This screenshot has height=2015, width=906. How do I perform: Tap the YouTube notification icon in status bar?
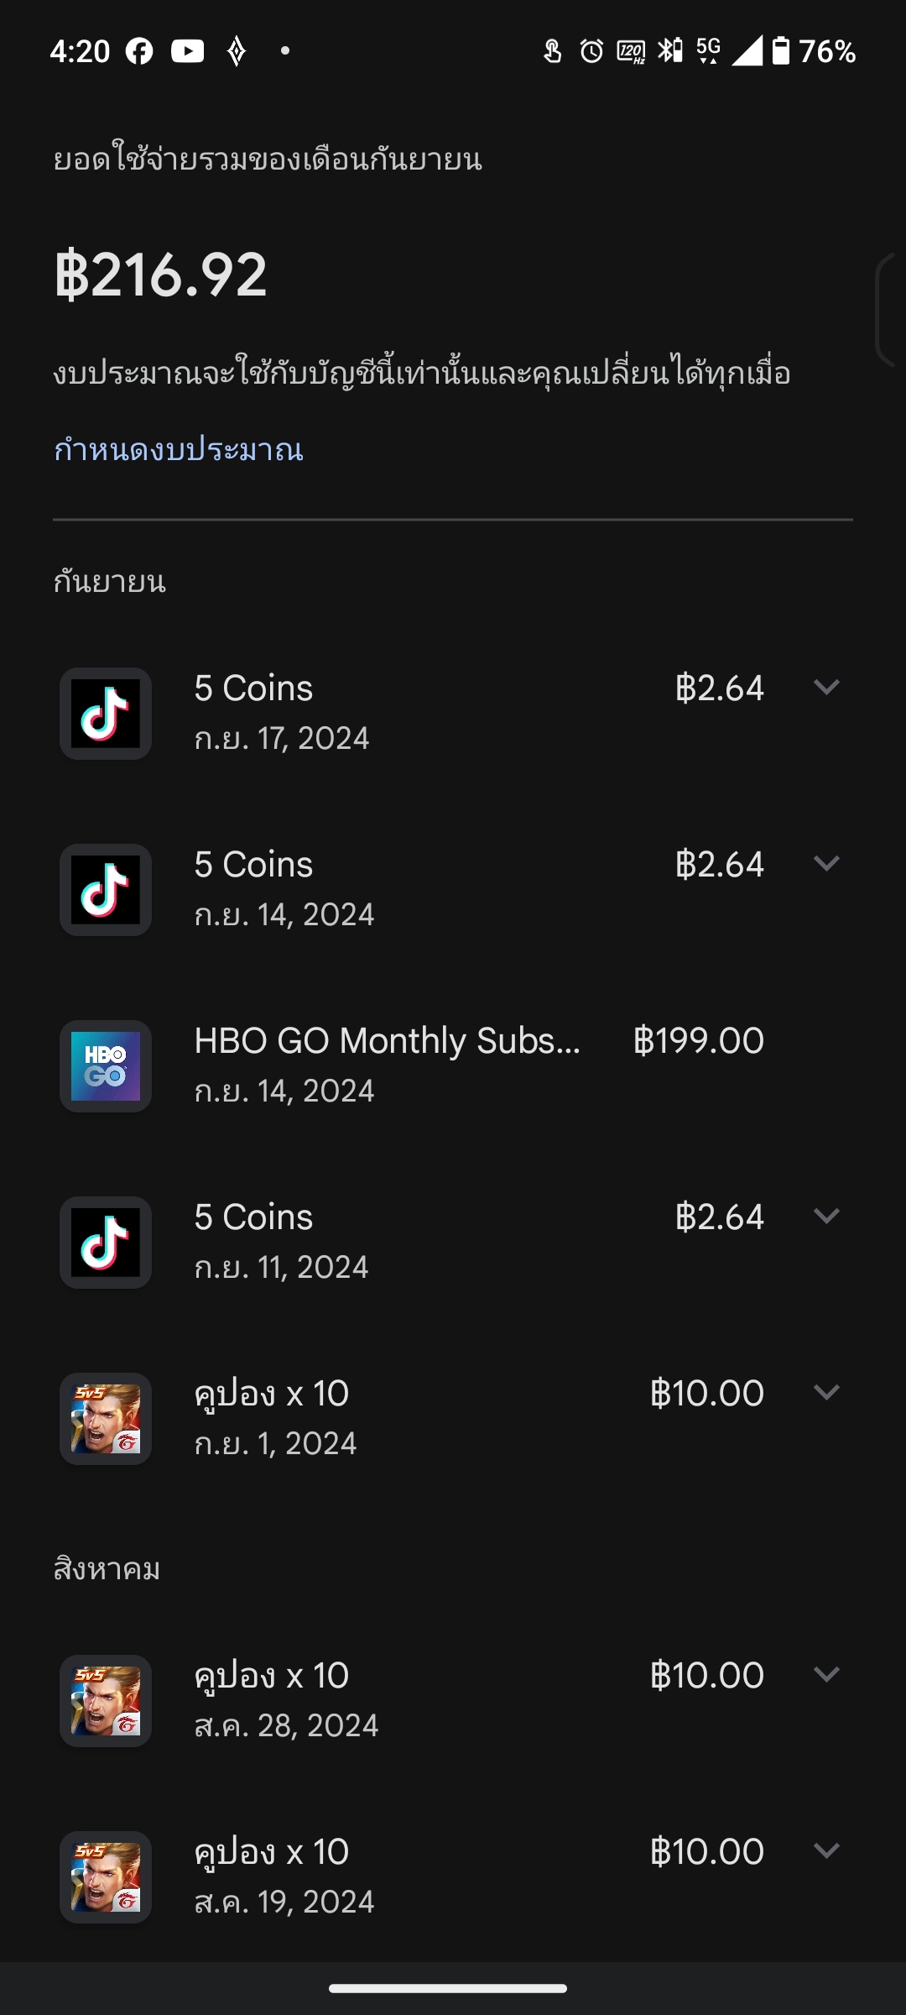188,51
